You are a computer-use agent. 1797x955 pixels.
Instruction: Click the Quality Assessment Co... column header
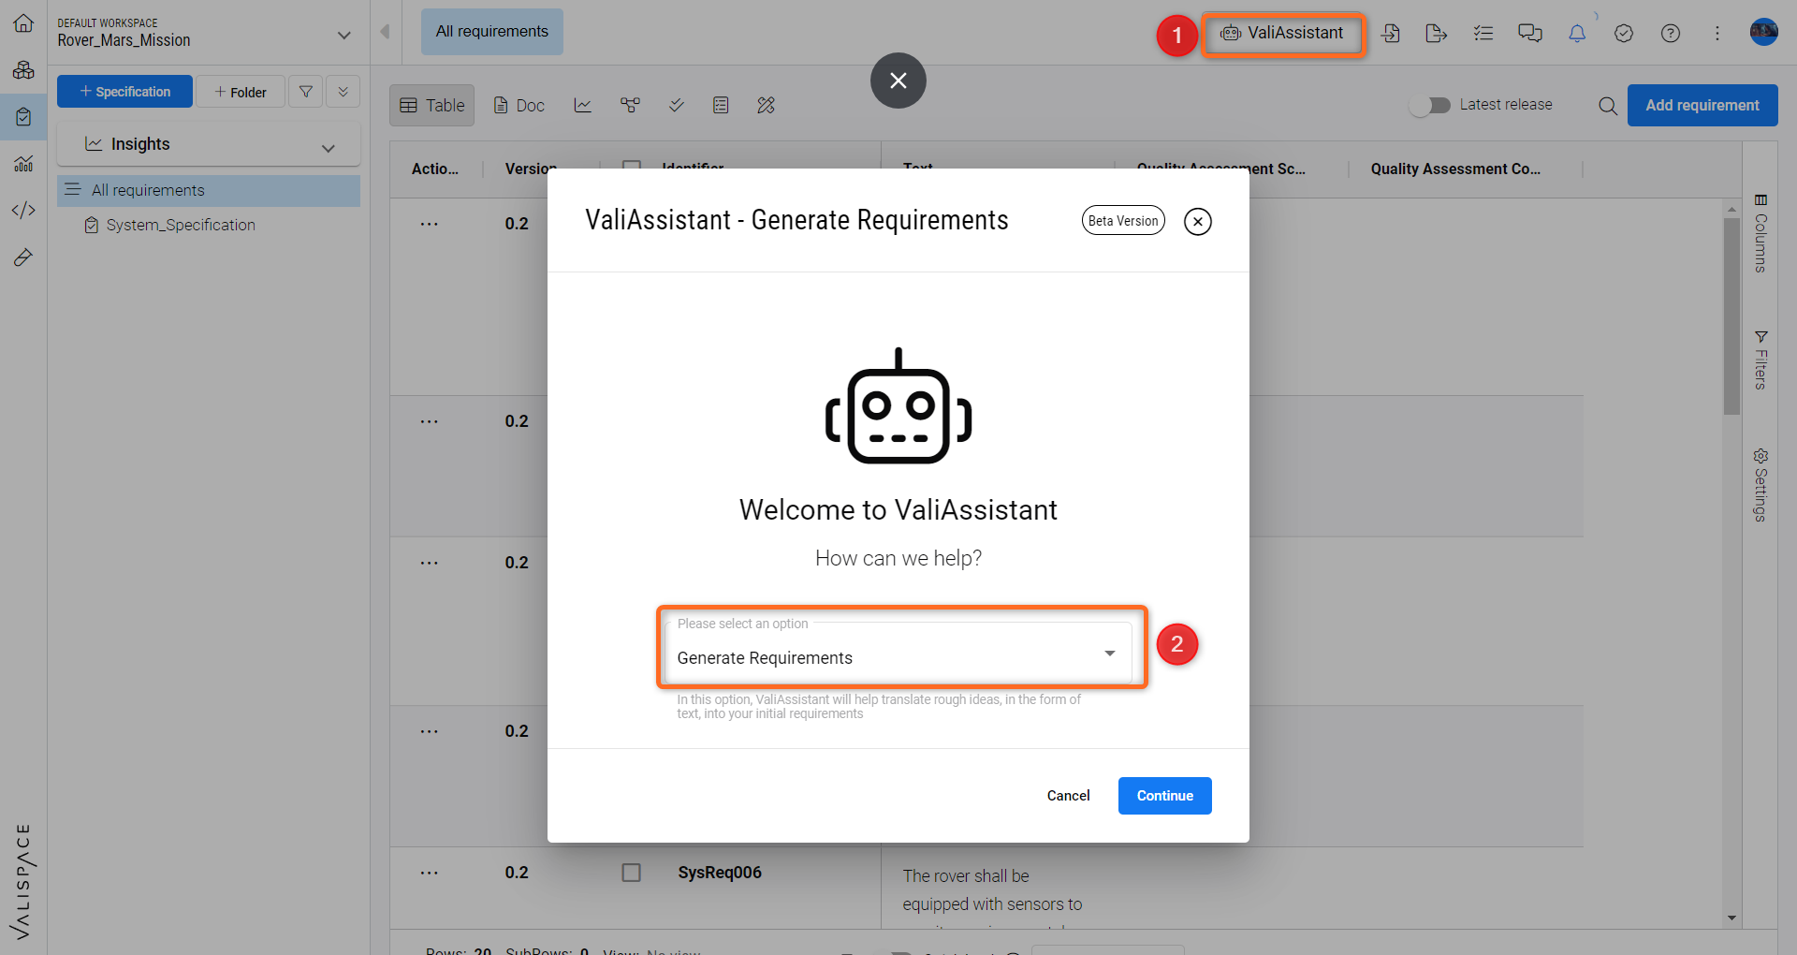click(x=1455, y=169)
